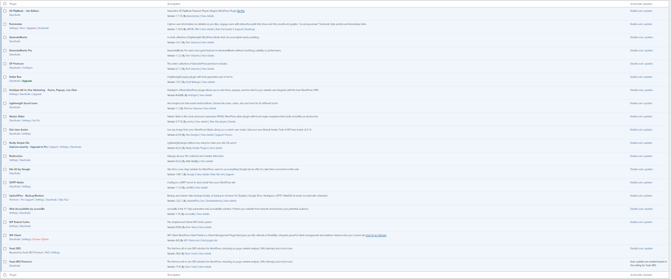Open Web Accessibility by accessiBe Settings
Viewport: 671px width, 279px height.
(13, 213)
